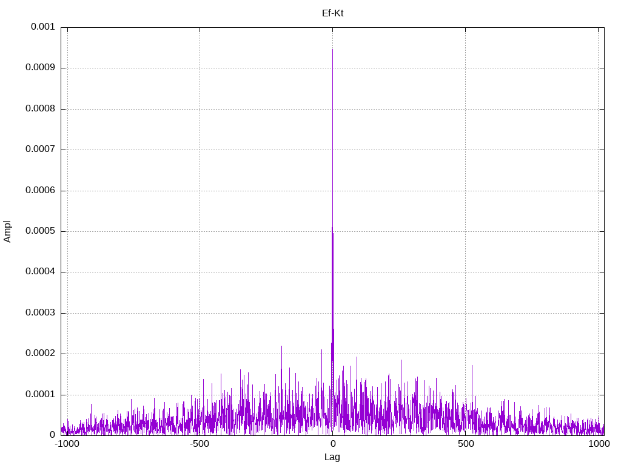The width and height of the screenshot is (621, 465).
Task: Click the chart title Ef-Kt
Action: point(332,13)
